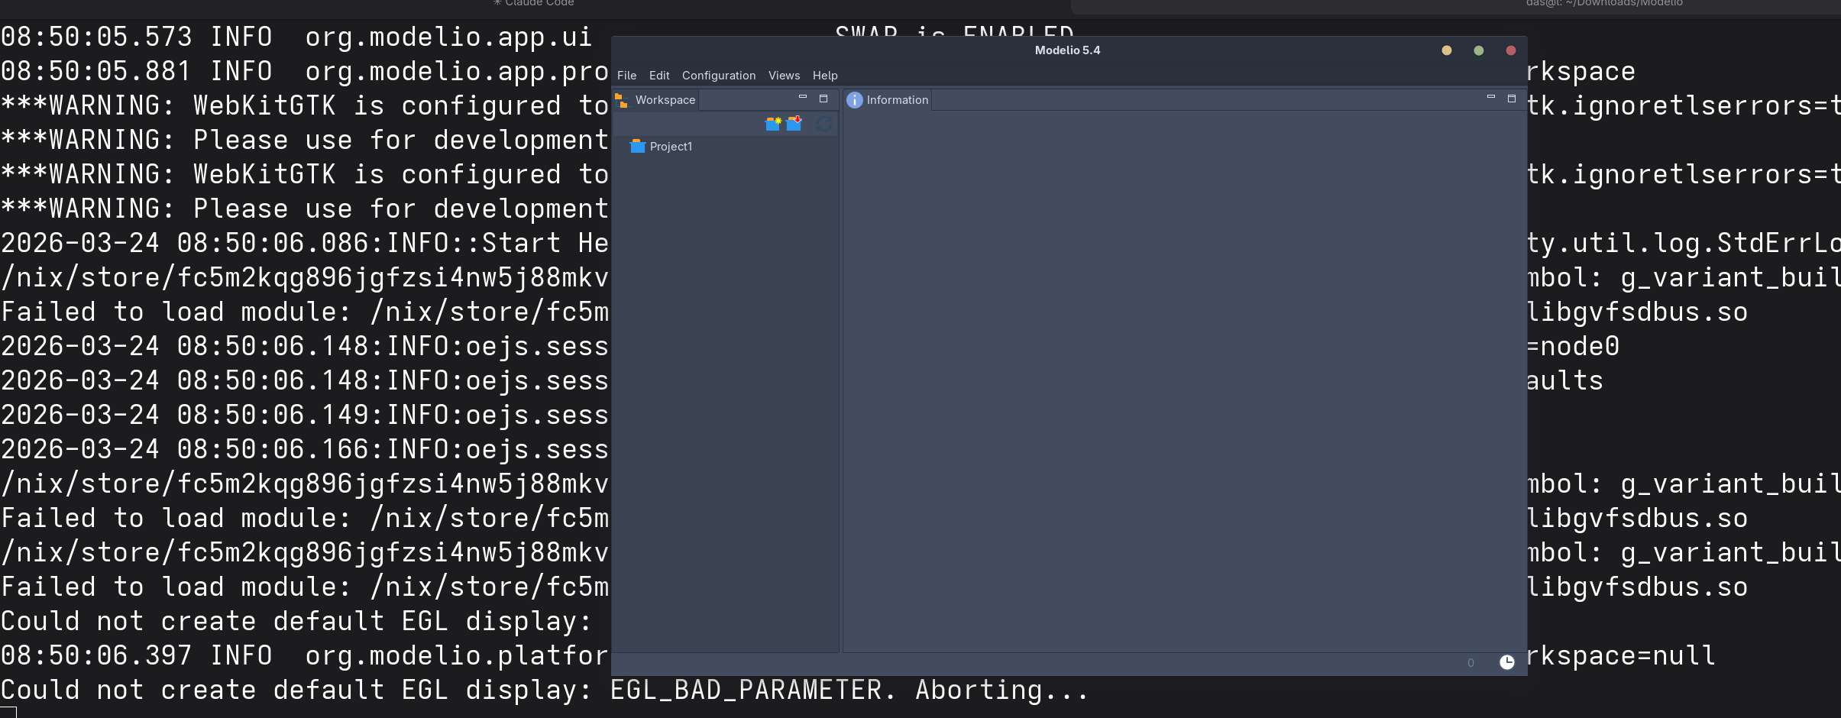Minimize the Workspace panel
Screen dimensions: 1841x718
pyautogui.click(x=803, y=98)
